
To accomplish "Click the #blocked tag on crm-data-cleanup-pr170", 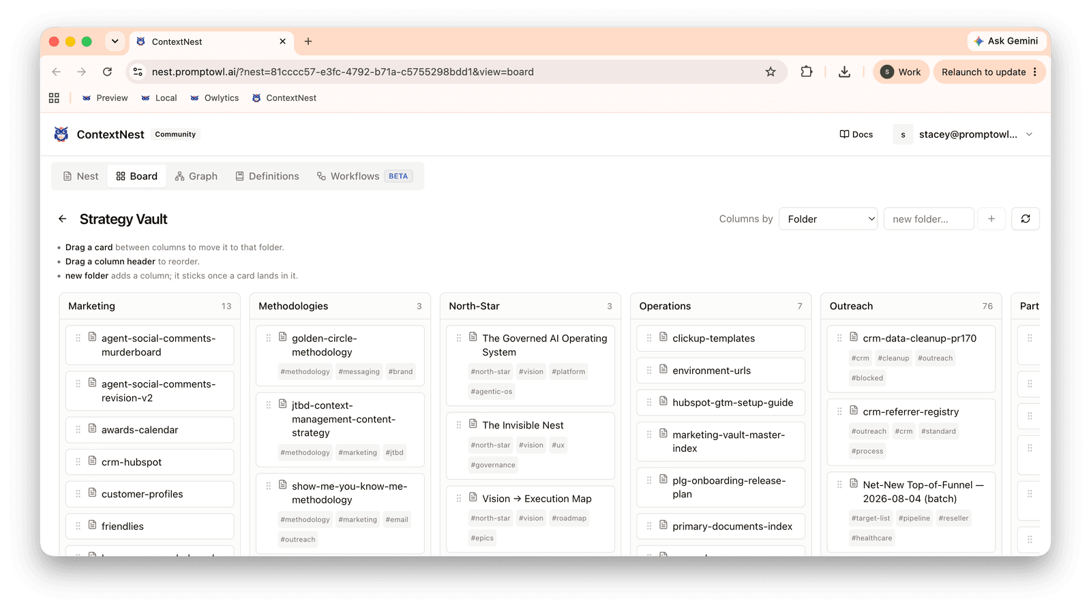I will pyautogui.click(x=867, y=378).
